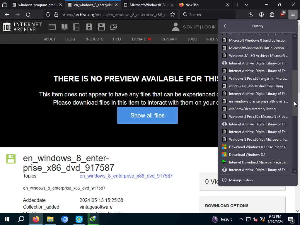Open Texts book icon
This screenshot has height=225, width=300.
pyautogui.click(x=64, y=27)
